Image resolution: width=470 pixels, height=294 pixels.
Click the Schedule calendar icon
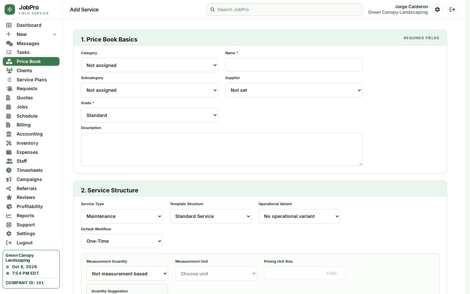pyautogui.click(x=9, y=116)
